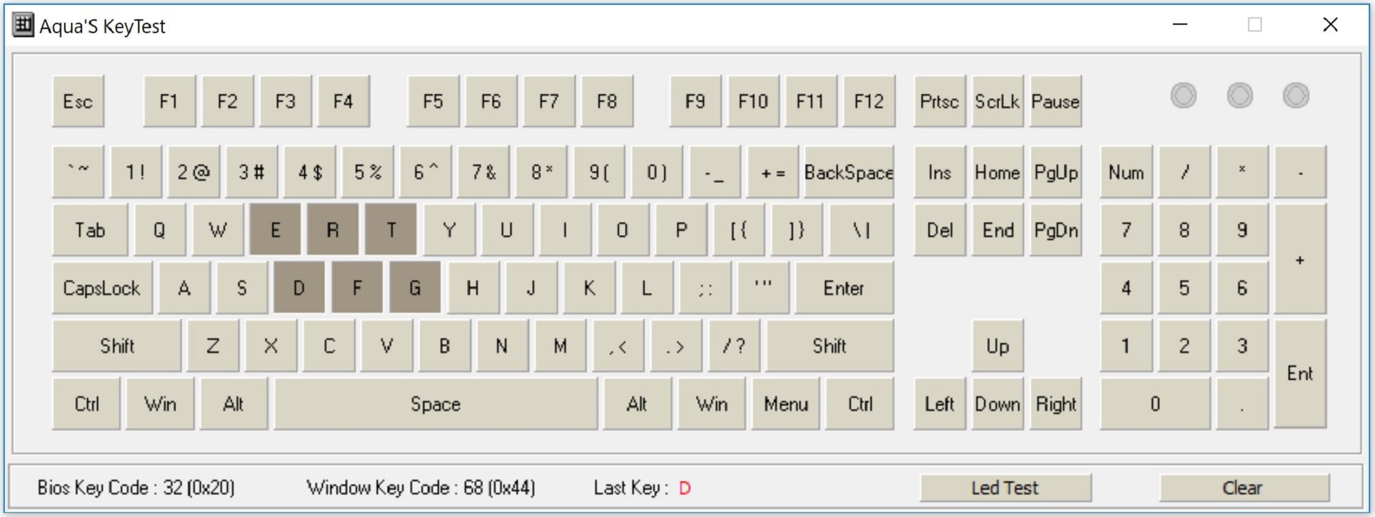The width and height of the screenshot is (1375, 517).
Task: Click the main Enter key
Action: tap(844, 287)
